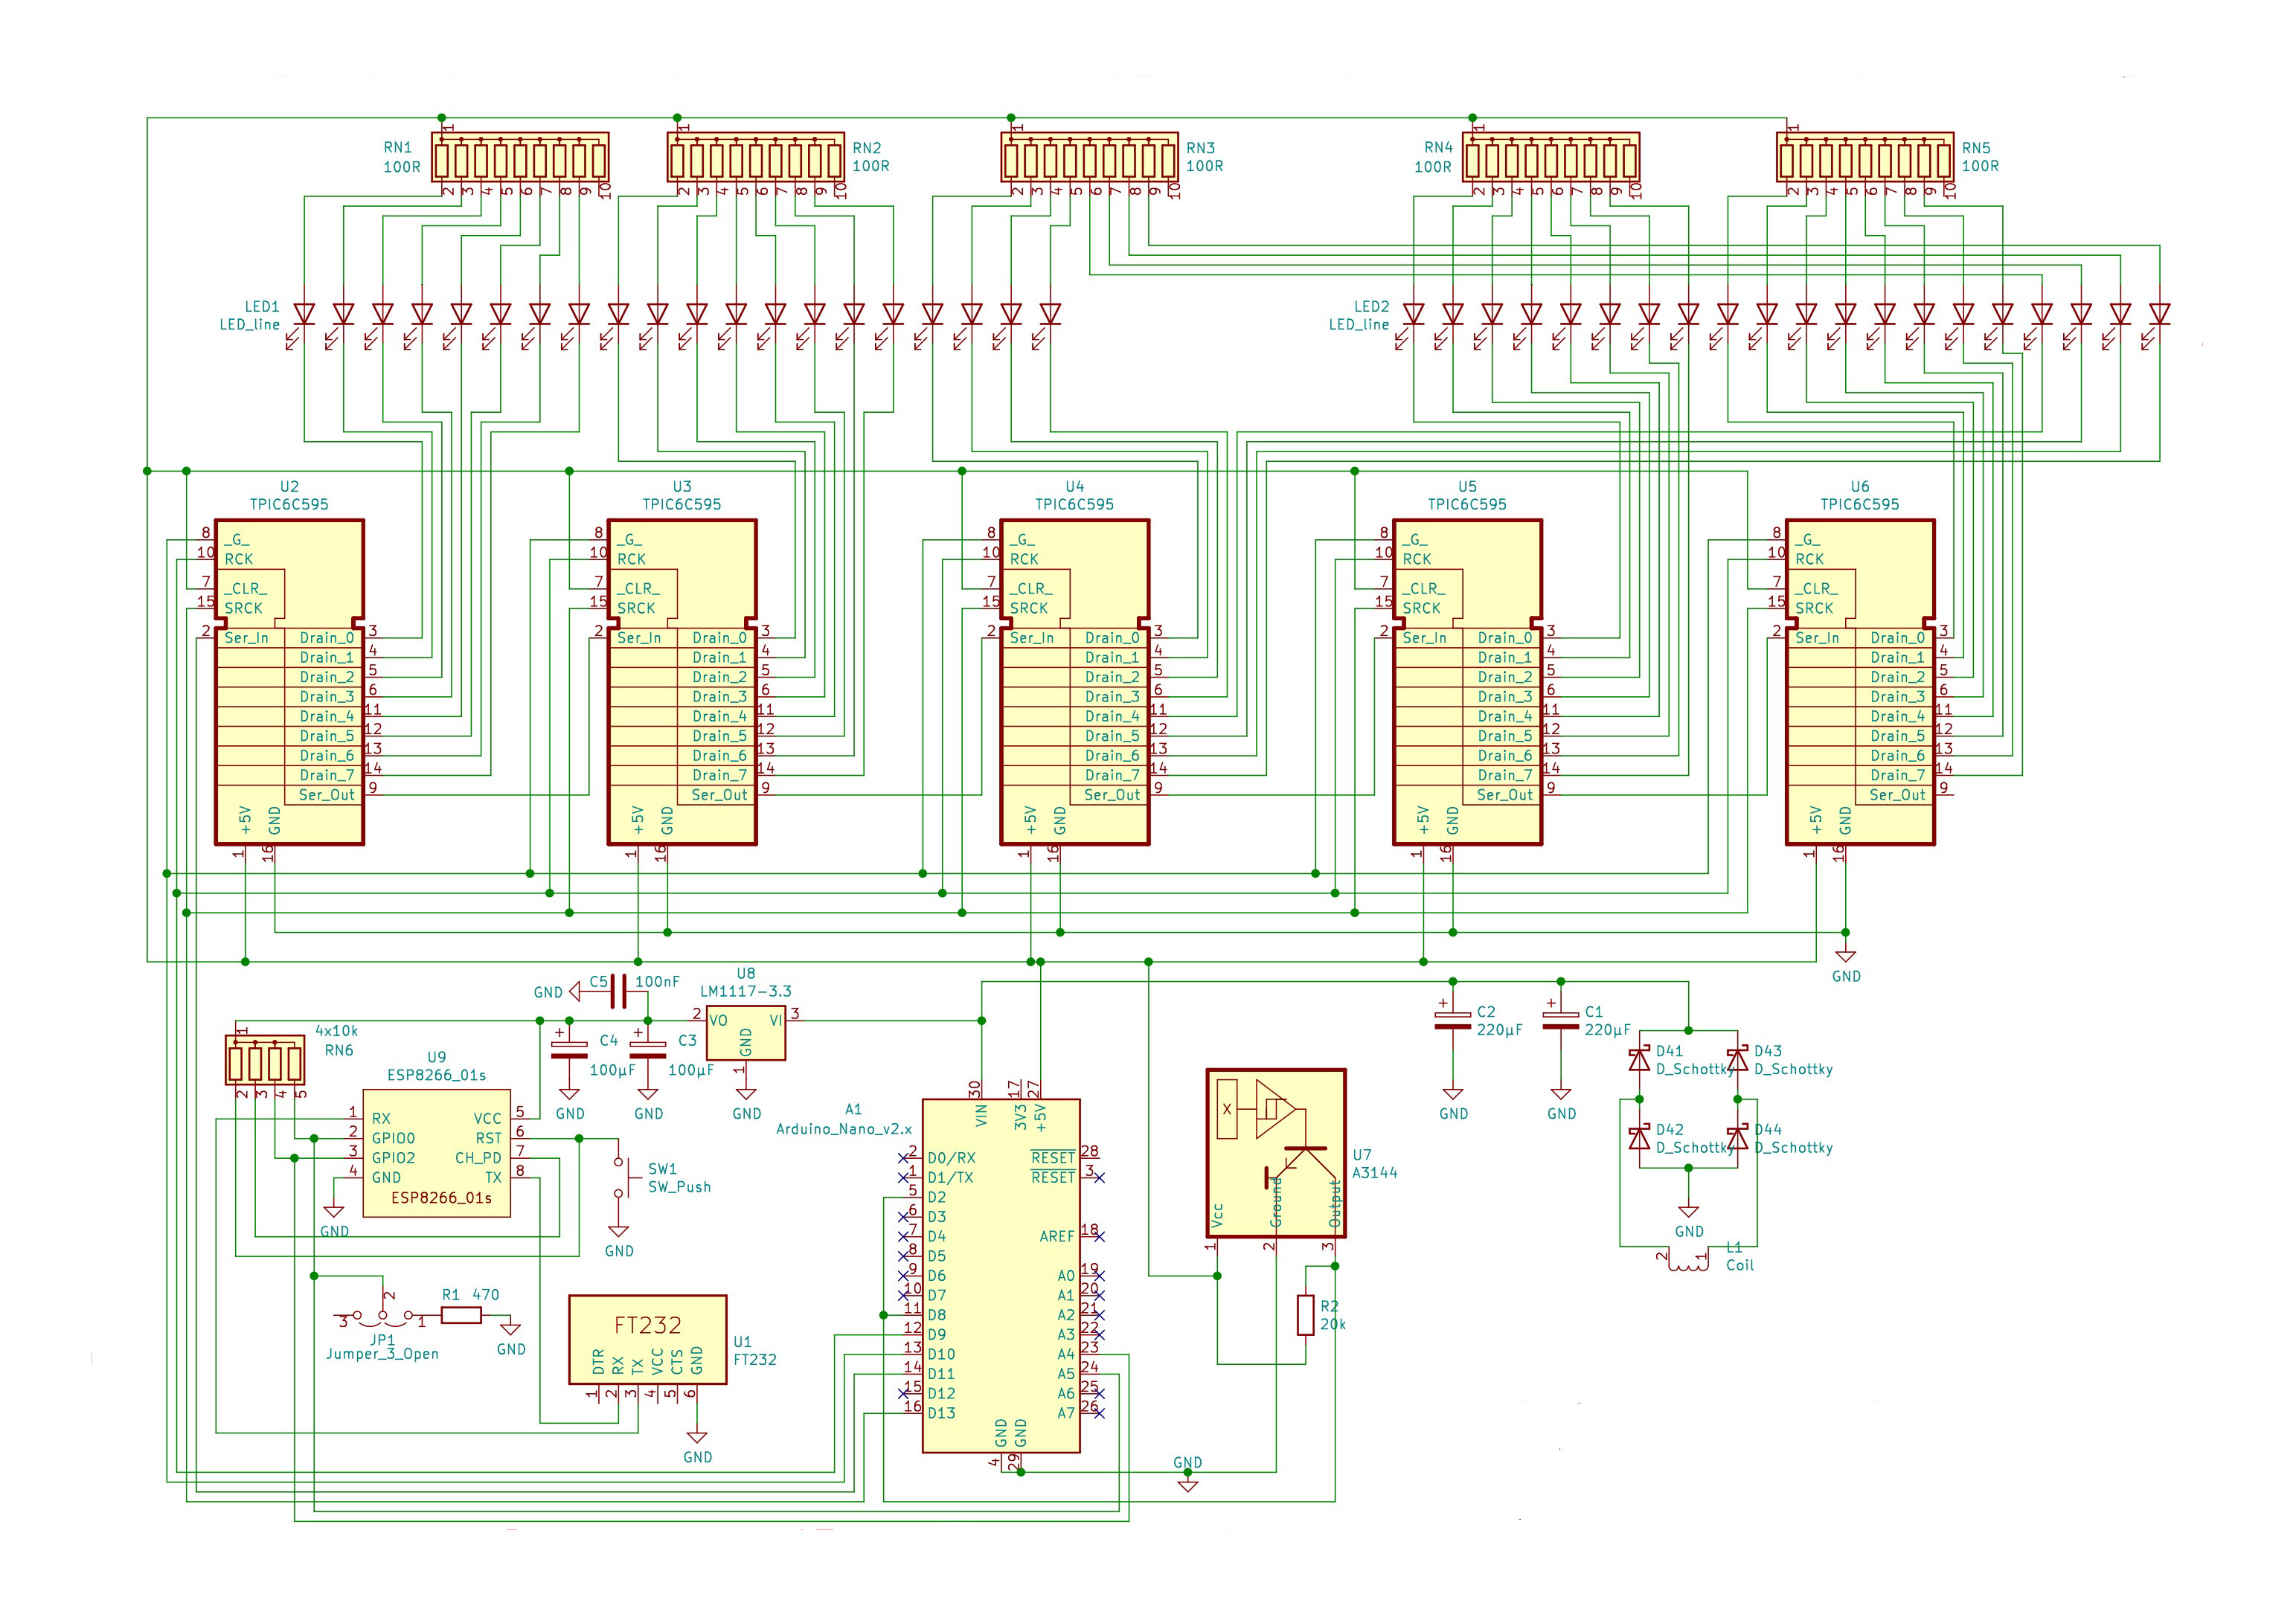Click the U2 TPIC6C595 shift register symbol

coord(289,682)
